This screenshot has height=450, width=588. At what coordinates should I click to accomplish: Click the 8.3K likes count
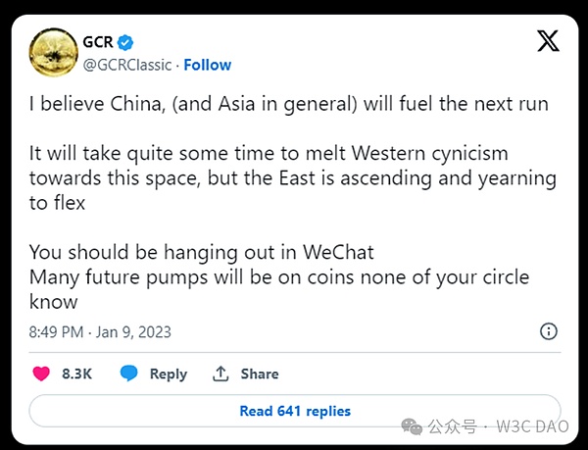tap(76, 374)
